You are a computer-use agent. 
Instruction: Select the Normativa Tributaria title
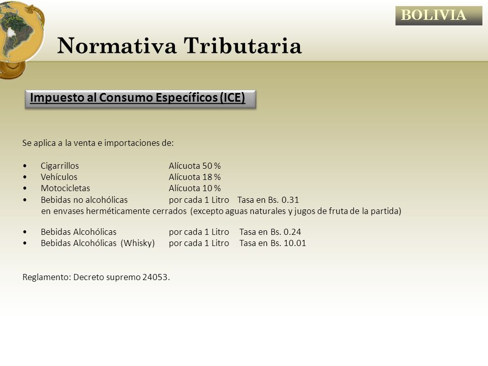point(179,46)
